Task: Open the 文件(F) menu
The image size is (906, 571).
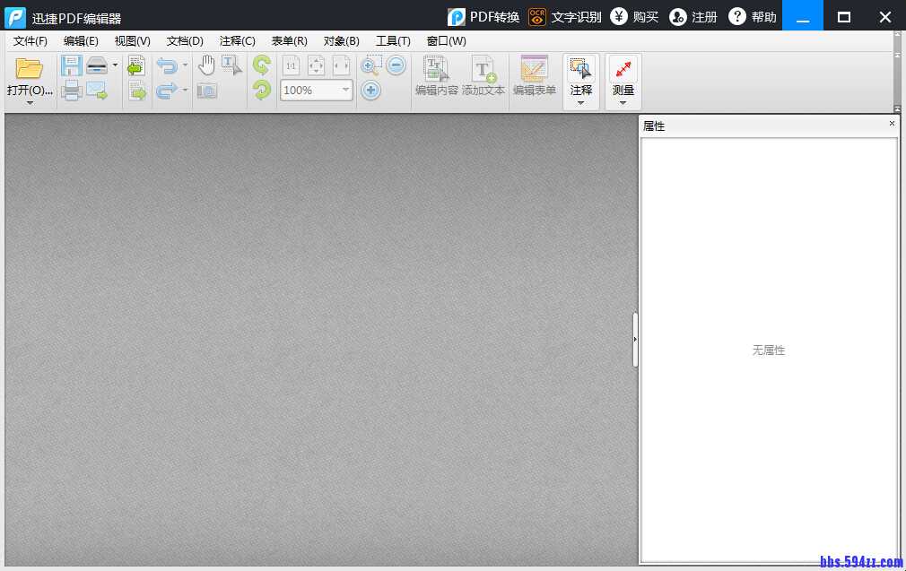Action: (30, 41)
